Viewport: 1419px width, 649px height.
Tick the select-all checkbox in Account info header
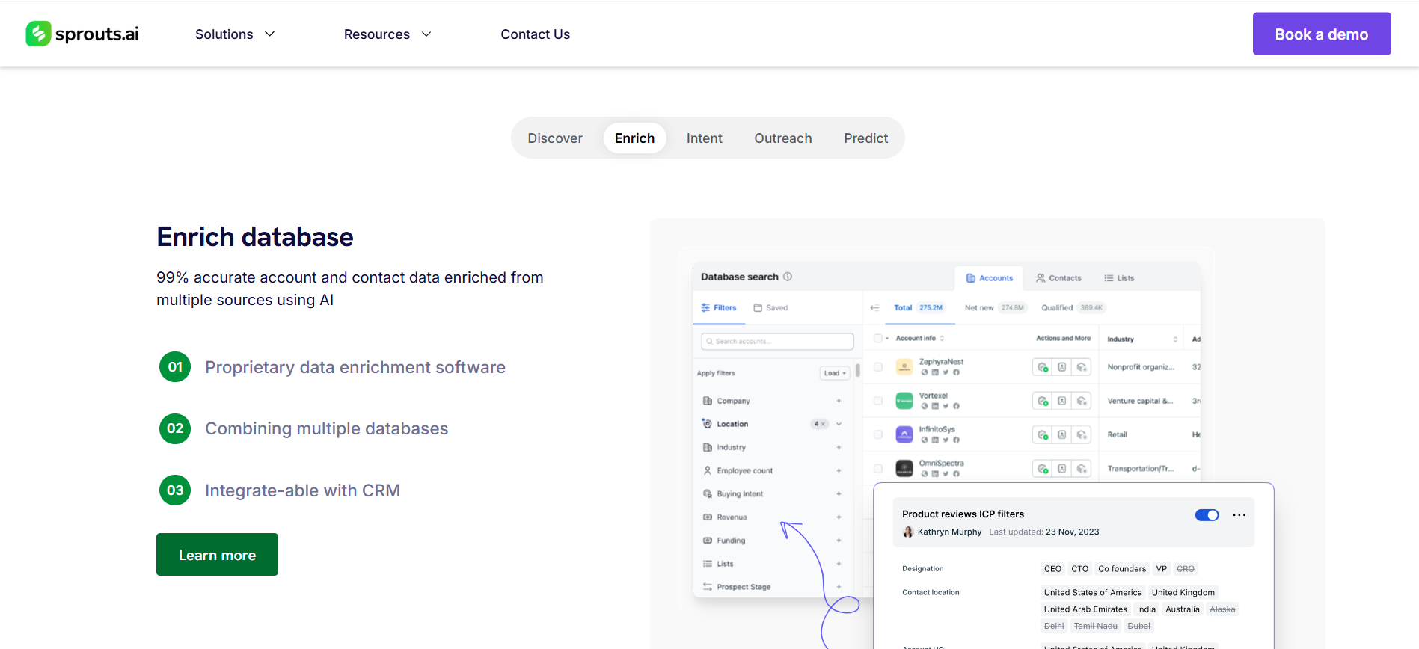pos(878,338)
